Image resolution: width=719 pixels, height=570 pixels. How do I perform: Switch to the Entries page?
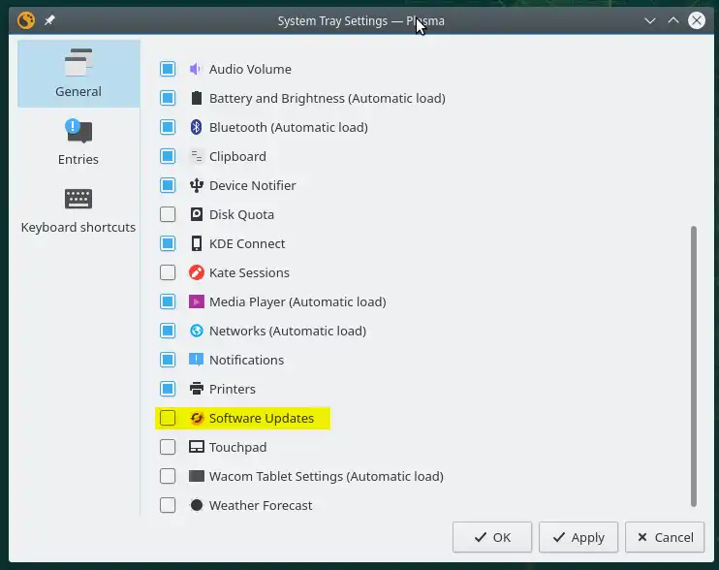pos(78,142)
